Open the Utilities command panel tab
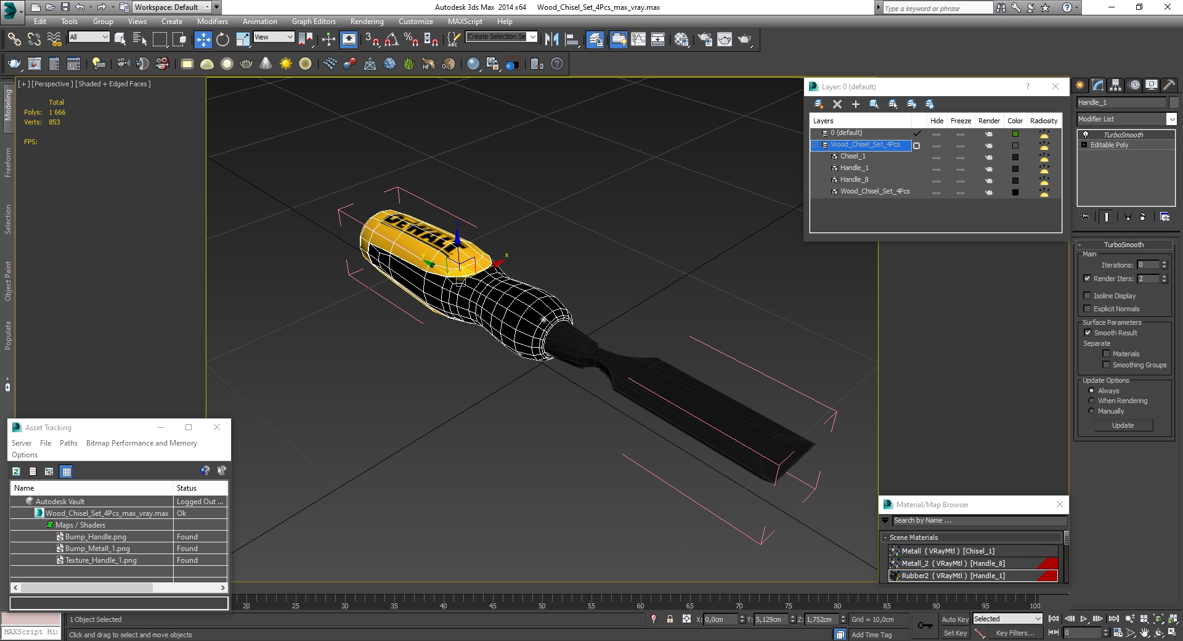 pos(1169,85)
